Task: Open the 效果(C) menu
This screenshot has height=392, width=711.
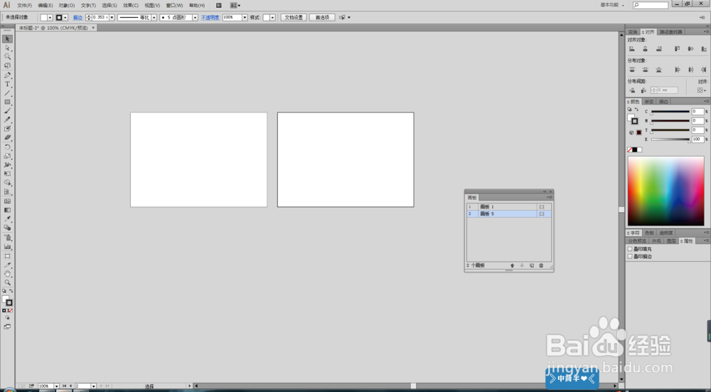Action: pyautogui.click(x=131, y=6)
